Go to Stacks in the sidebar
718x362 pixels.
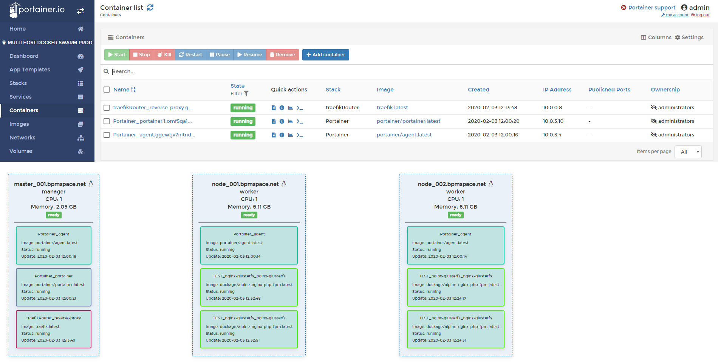[x=18, y=83]
